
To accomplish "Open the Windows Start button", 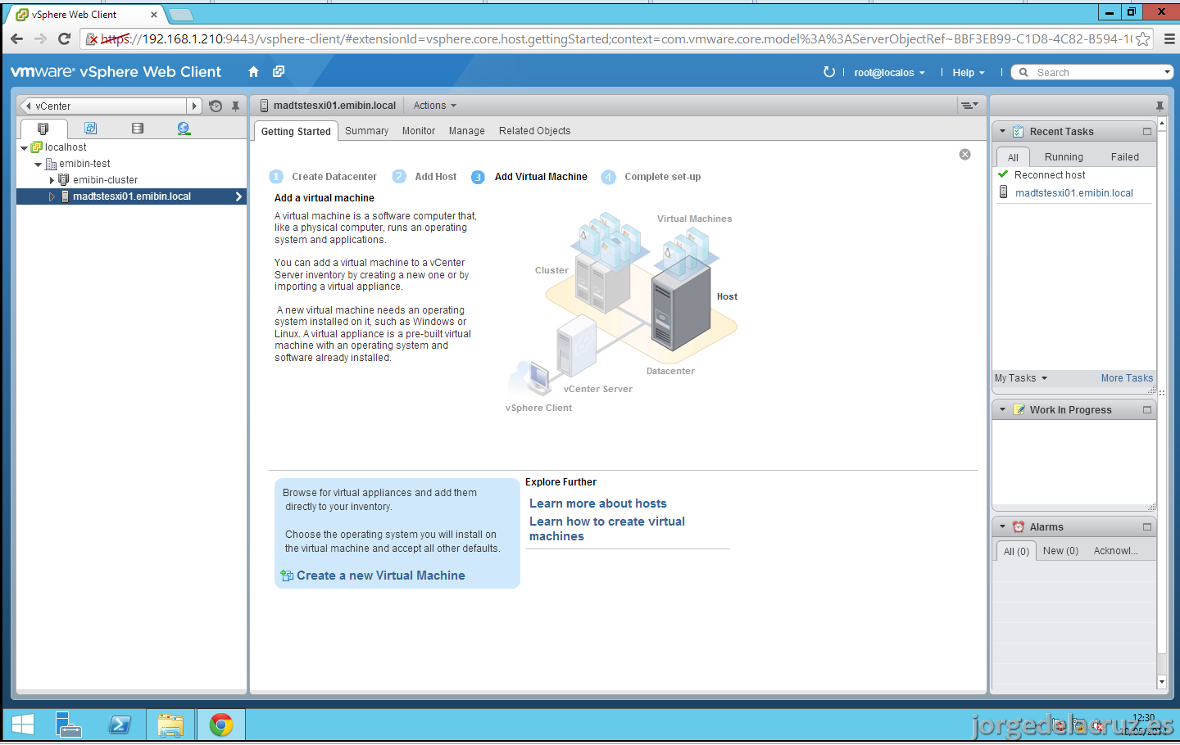I will 23,725.
